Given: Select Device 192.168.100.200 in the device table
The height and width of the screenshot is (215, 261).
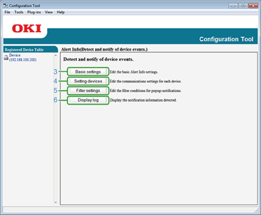Looking at the screenshot, I should coord(23,58).
